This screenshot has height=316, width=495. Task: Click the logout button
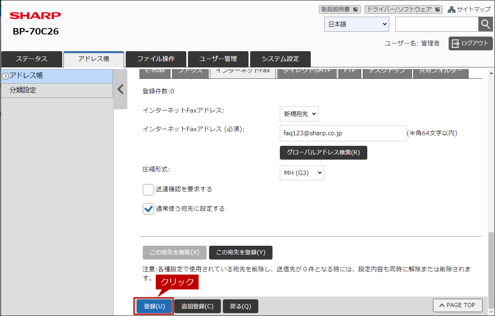[x=471, y=43]
